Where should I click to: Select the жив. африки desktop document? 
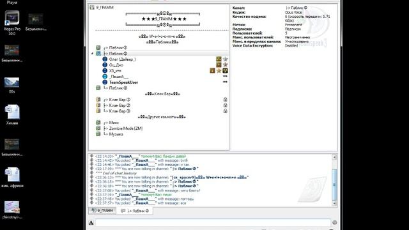[12, 178]
